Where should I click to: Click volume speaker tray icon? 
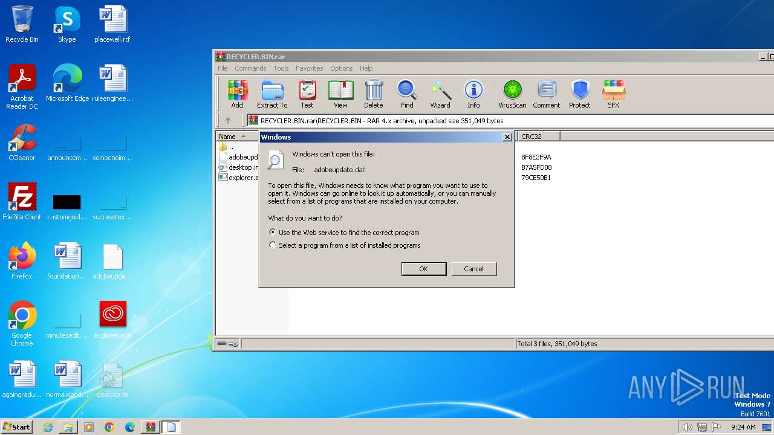[x=687, y=427]
